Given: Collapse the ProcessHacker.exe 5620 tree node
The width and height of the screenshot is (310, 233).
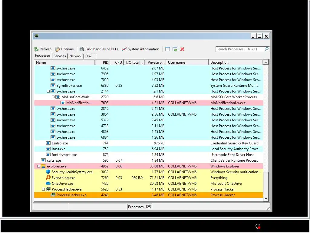Looking at the screenshot, I should [x=43, y=189].
